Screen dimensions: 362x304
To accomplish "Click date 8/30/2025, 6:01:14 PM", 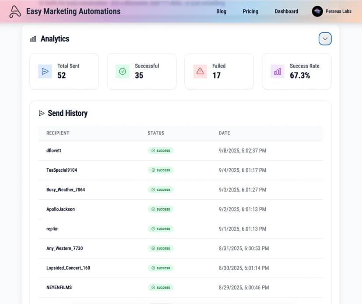I will click(244, 268).
